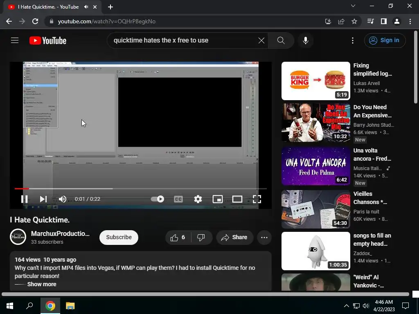Screen dimensions: 419x314
Task: Expand description with Show more
Action: click(42, 284)
